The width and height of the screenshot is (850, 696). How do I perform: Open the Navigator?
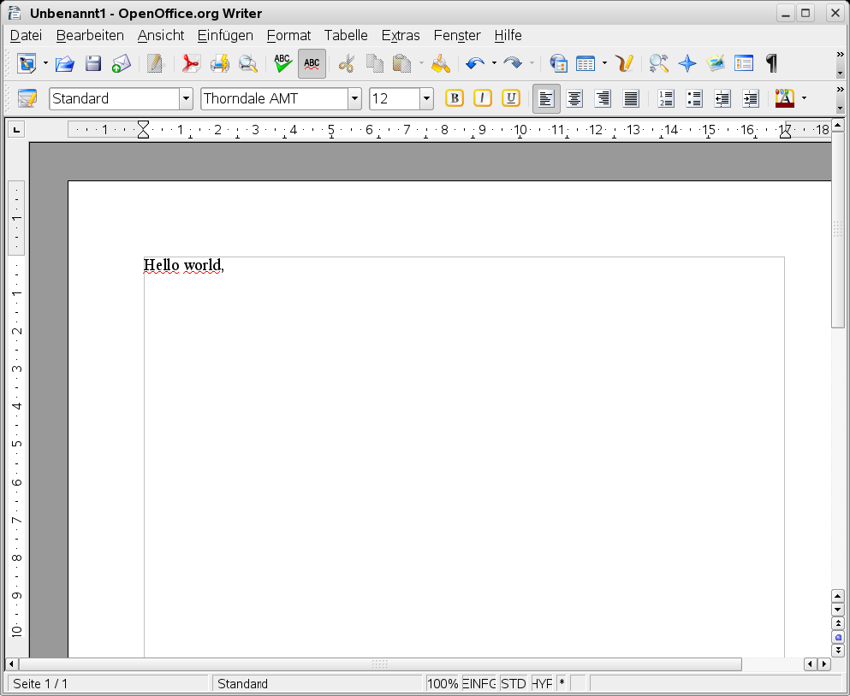pyautogui.click(x=687, y=63)
